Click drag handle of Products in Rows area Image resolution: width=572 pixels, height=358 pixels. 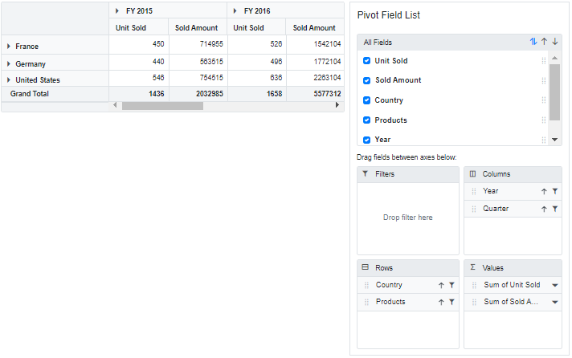pyautogui.click(x=366, y=303)
